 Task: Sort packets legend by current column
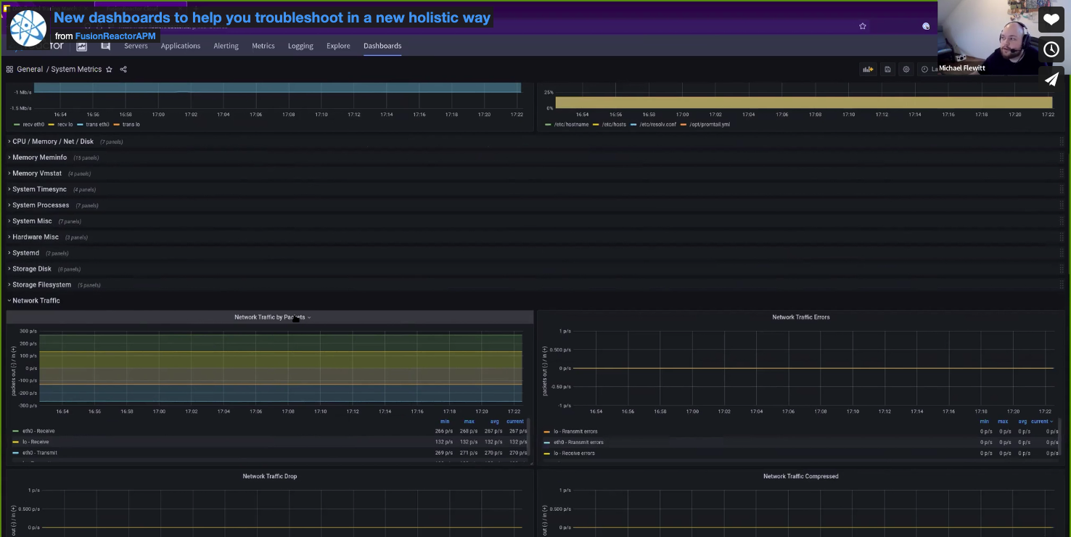(515, 422)
